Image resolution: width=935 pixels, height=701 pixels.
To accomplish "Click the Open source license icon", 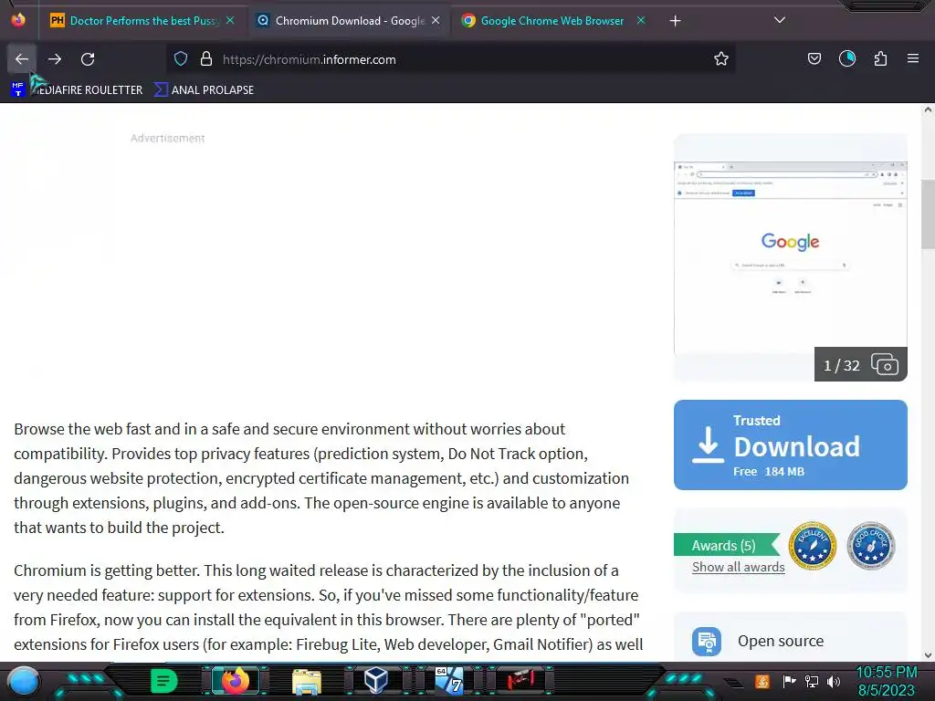I will coord(707,642).
